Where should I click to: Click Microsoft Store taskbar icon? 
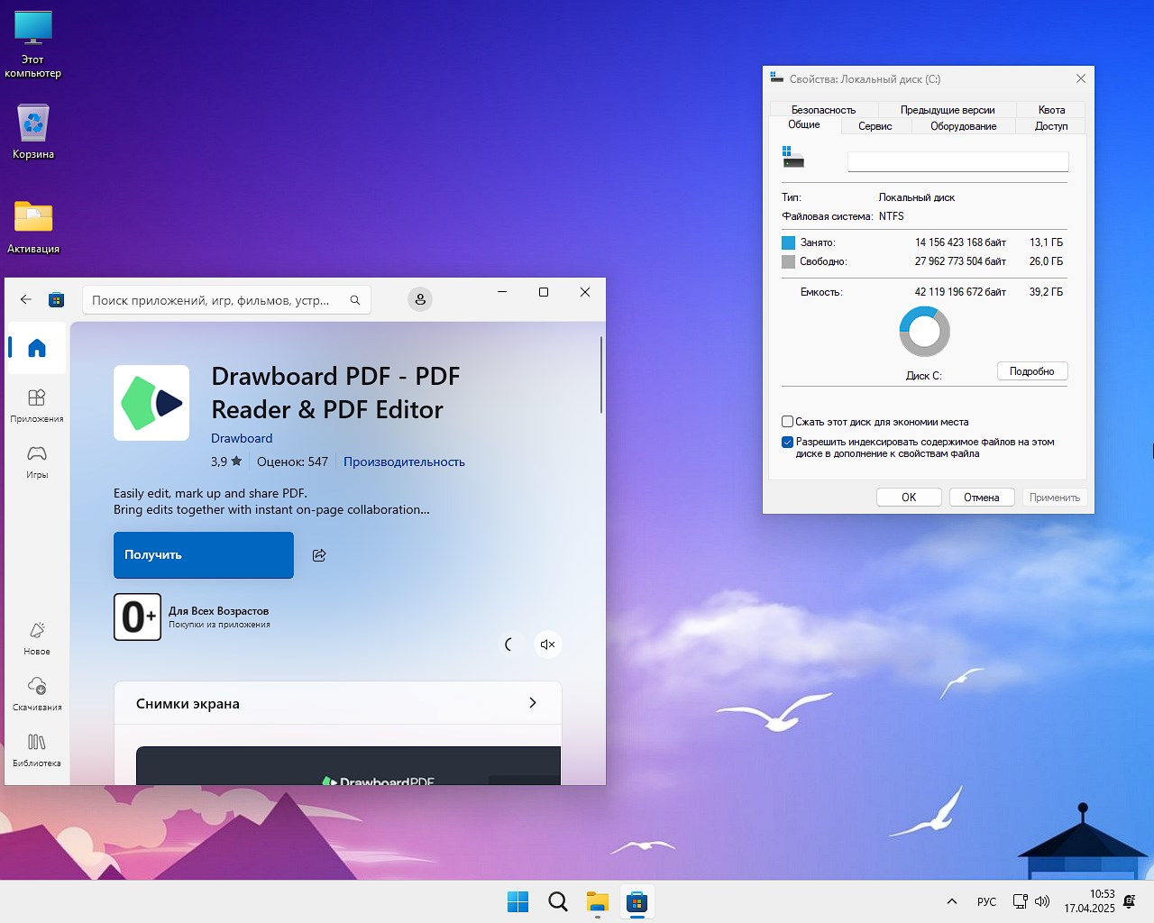tap(637, 901)
